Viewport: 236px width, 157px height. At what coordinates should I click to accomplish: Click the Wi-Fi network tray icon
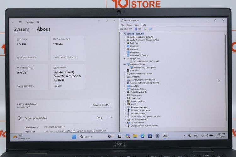(x=202, y=136)
